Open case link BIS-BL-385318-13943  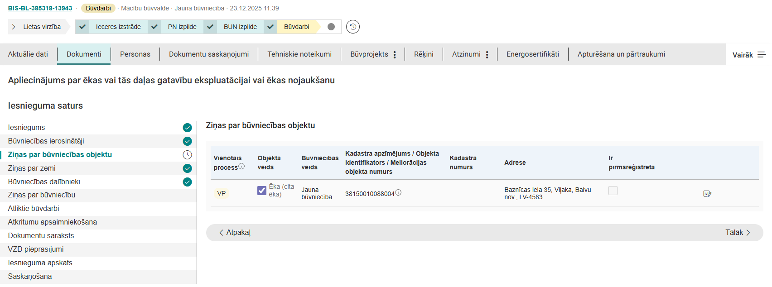(x=40, y=8)
